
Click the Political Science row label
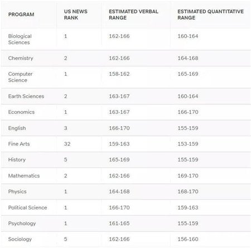click(27, 207)
